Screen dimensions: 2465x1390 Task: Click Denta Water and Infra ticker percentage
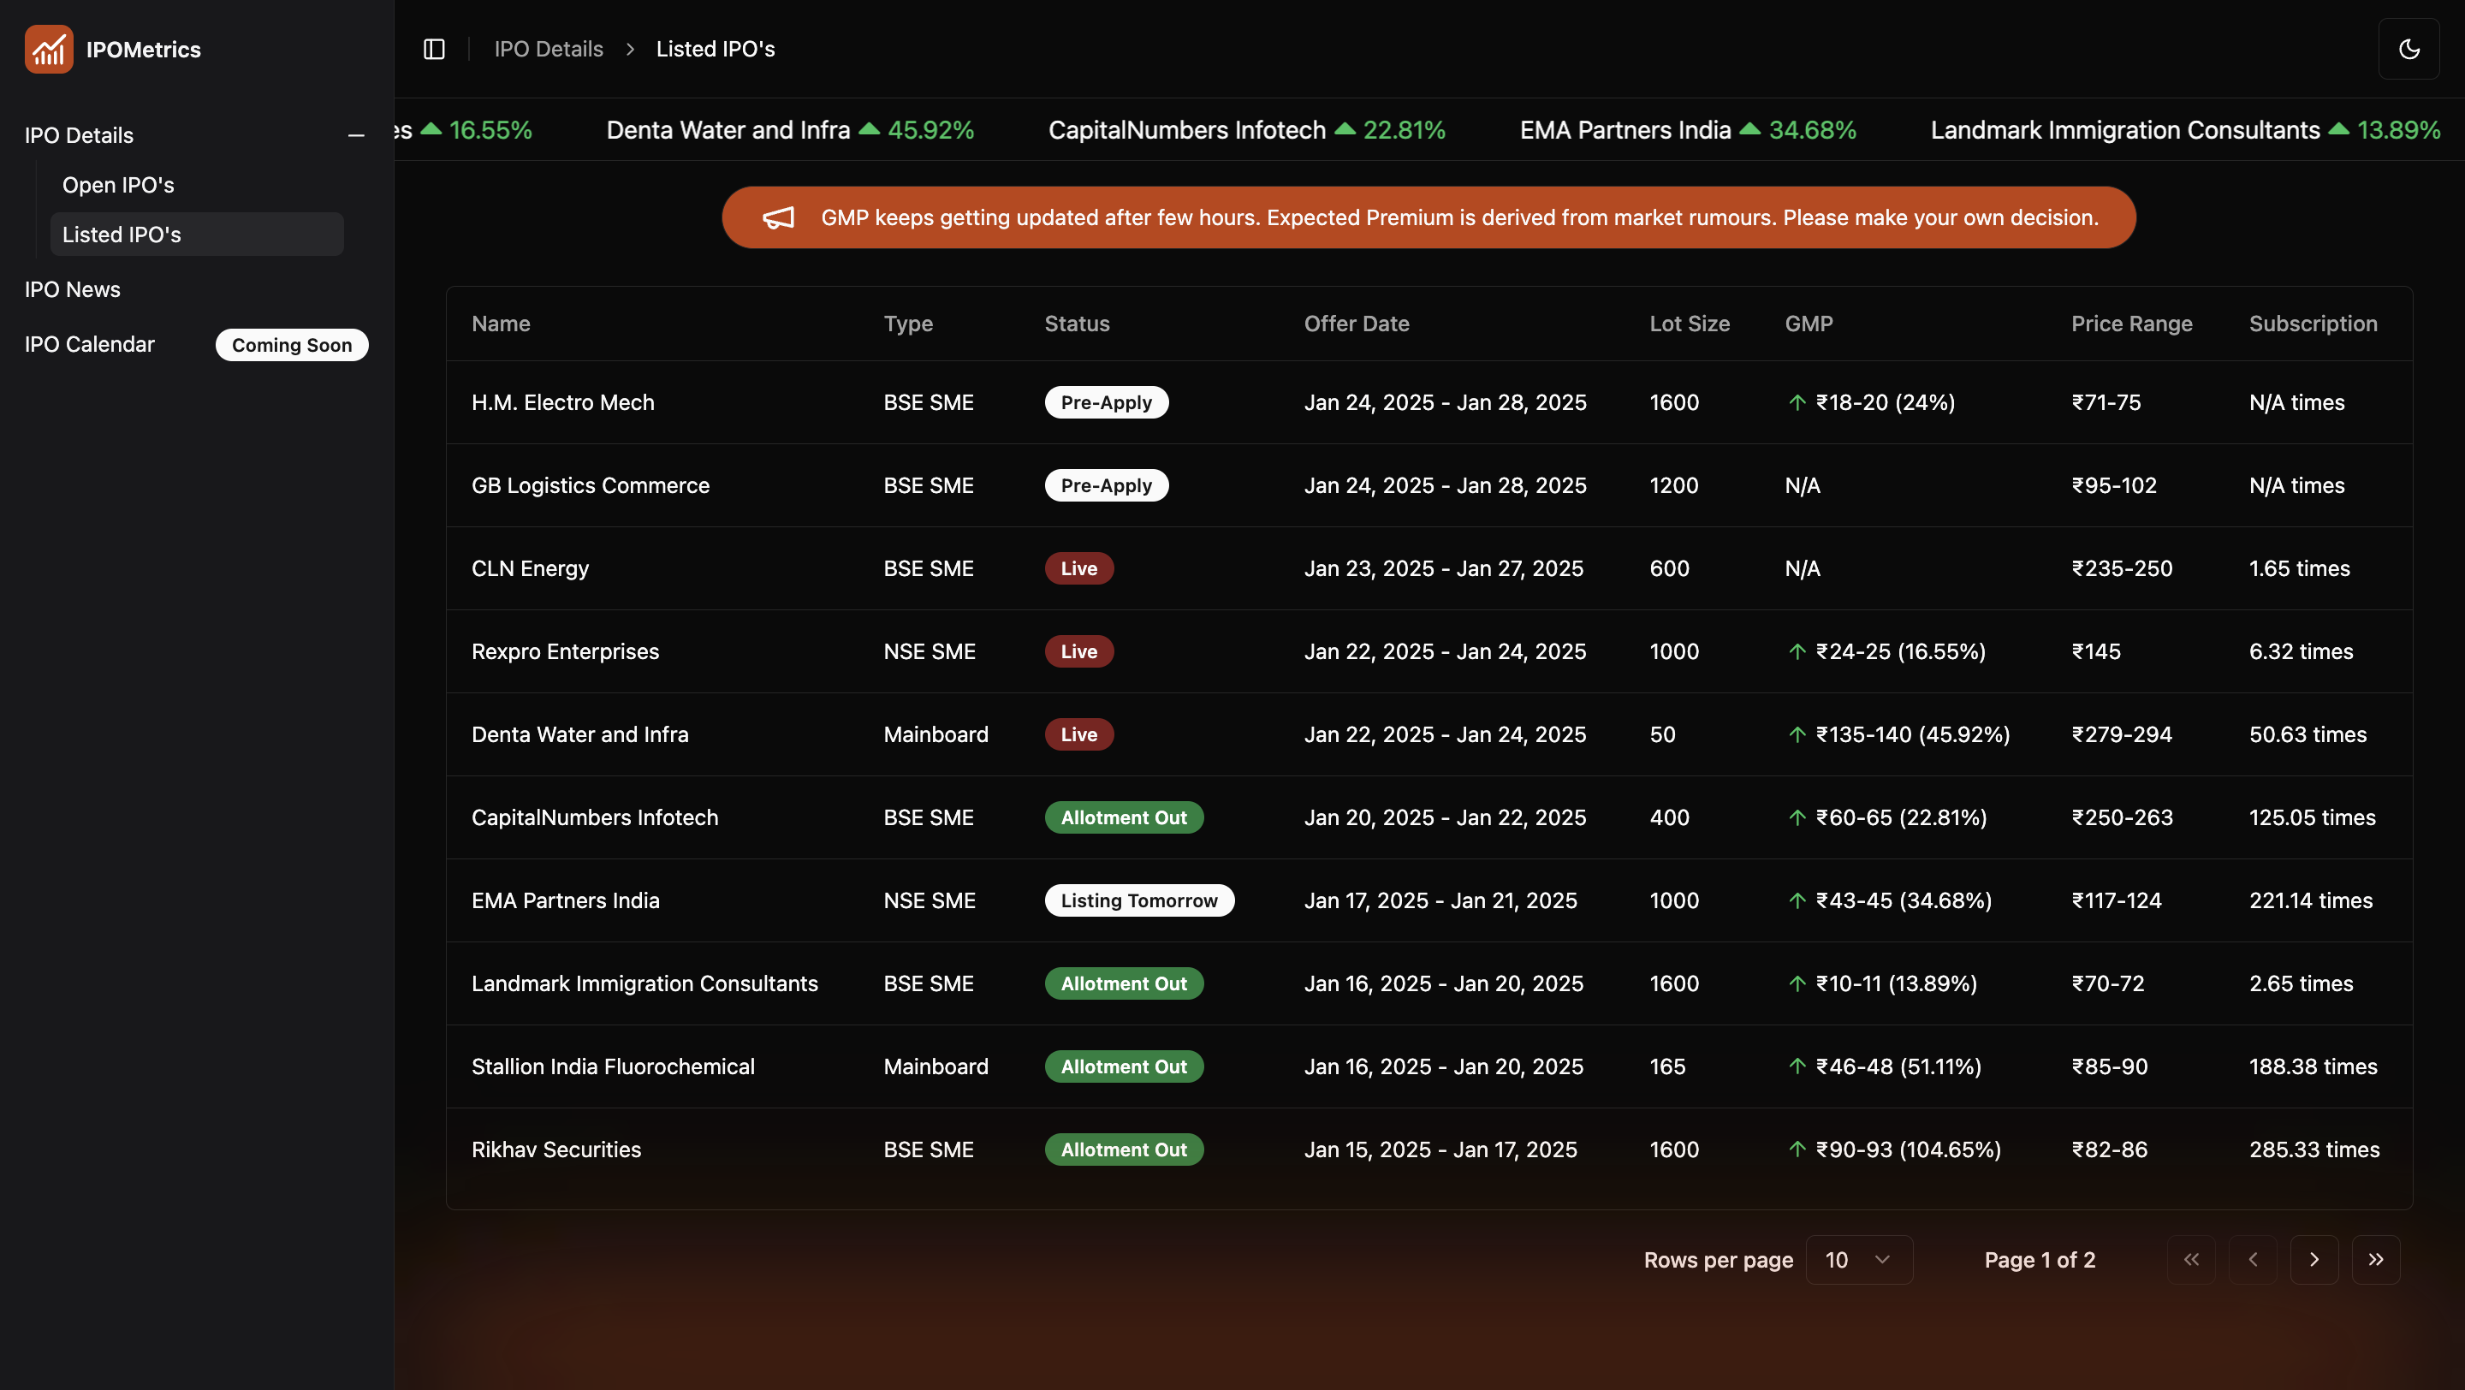point(931,130)
